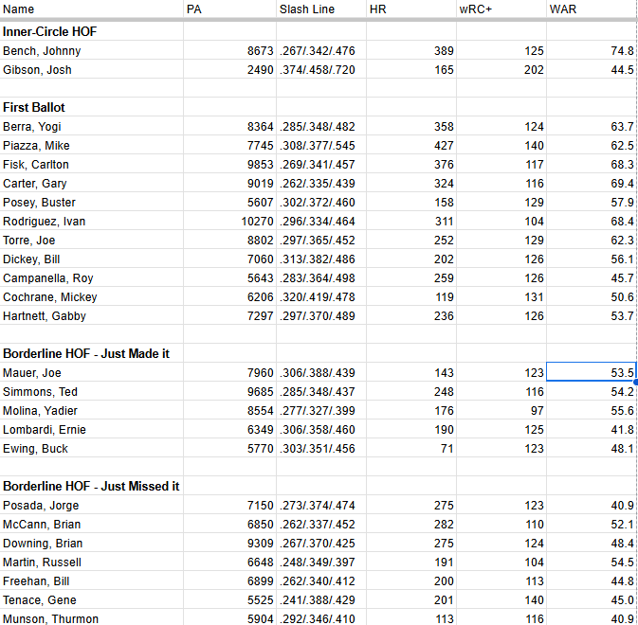Click Borderline HOF - Just Missed it heading
Screen dimensions: 638x625
coord(91,486)
